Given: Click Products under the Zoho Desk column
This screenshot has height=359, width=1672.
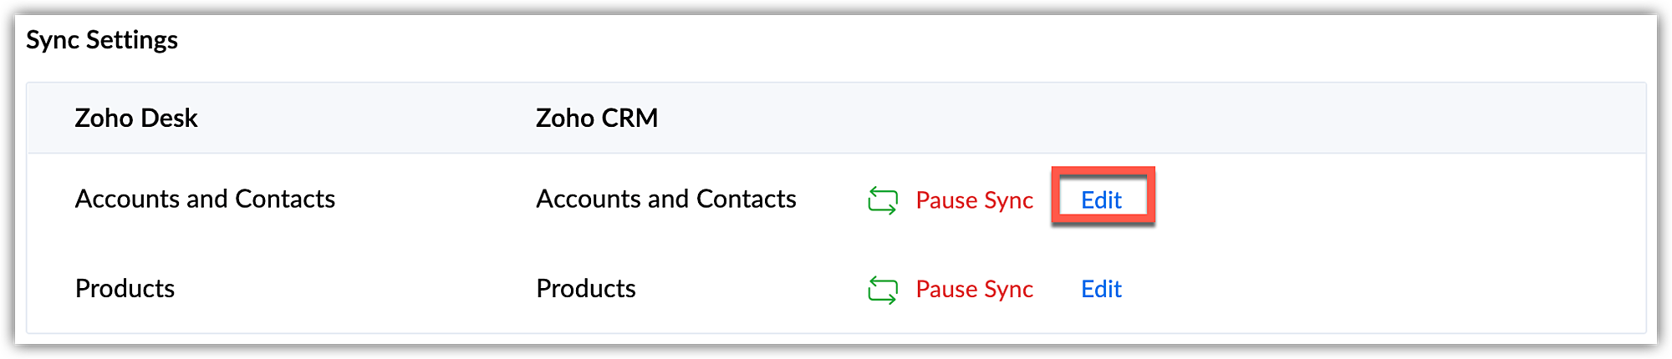Looking at the screenshot, I should (125, 288).
